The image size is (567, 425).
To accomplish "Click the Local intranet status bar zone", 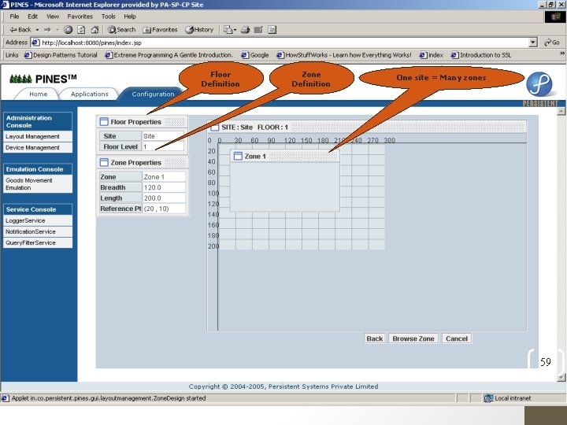I will [508, 398].
